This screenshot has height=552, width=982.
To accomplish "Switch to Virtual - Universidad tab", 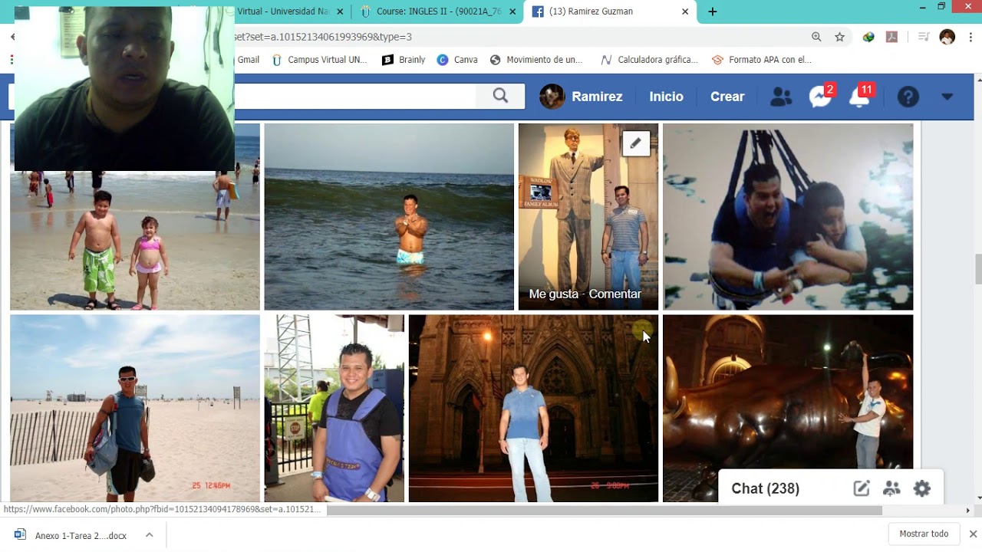I will (282, 11).
